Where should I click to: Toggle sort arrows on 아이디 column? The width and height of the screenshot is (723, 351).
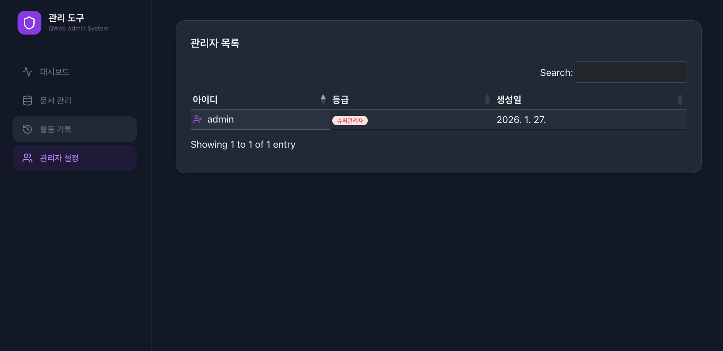tap(323, 100)
